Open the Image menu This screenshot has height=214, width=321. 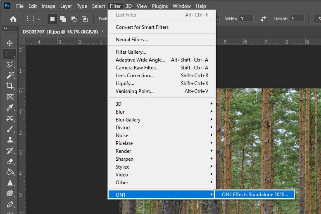48,6
